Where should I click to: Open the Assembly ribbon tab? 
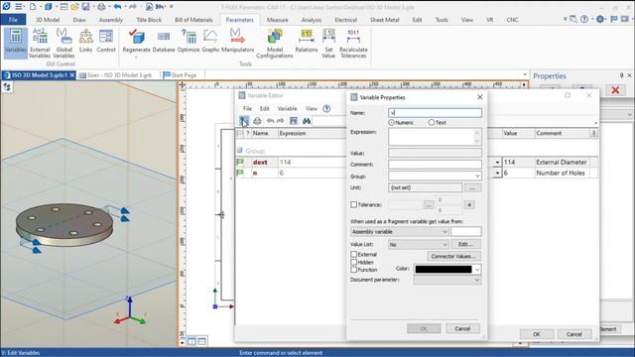[x=110, y=20]
